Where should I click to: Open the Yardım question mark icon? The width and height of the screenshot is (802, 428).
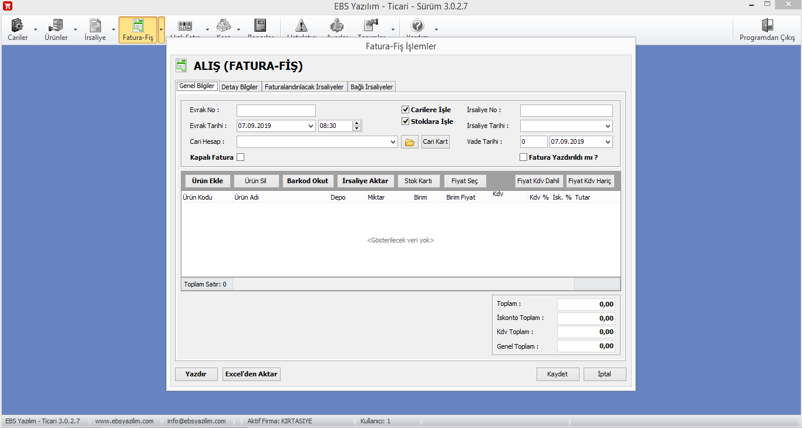click(x=417, y=26)
